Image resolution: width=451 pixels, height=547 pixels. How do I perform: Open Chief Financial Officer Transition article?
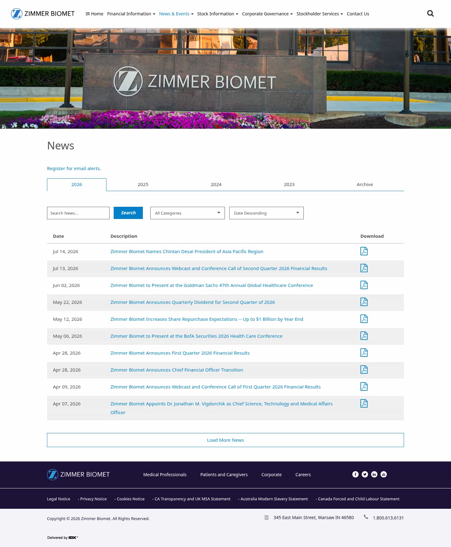(177, 370)
